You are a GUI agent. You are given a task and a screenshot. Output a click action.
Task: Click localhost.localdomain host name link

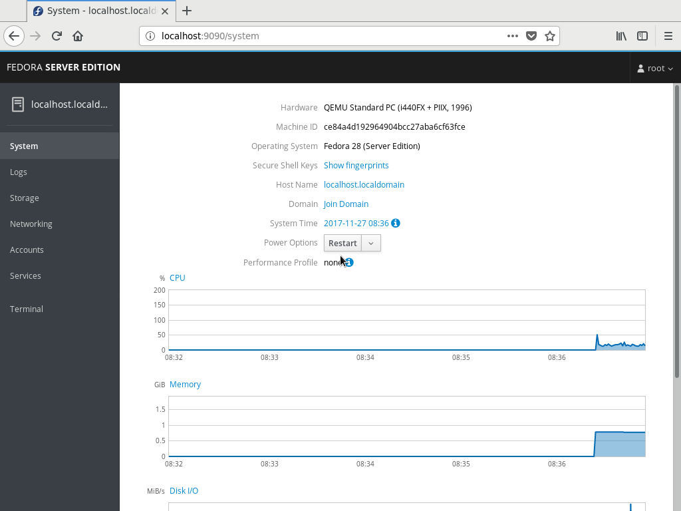point(364,185)
